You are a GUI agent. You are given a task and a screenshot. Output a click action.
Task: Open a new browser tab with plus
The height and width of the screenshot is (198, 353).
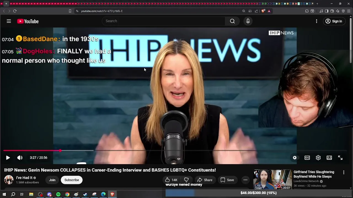(317, 4)
